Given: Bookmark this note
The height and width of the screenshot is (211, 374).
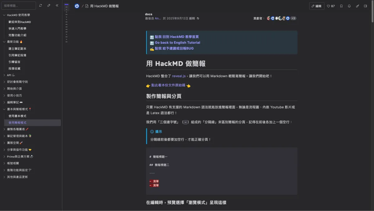Looking at the screenshot, I should (341, 6).
